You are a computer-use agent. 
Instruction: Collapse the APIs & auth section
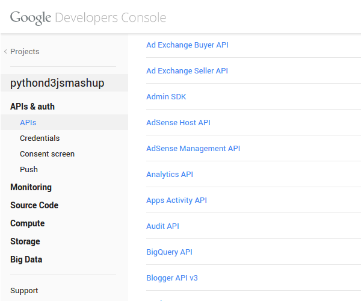(32, 107)
